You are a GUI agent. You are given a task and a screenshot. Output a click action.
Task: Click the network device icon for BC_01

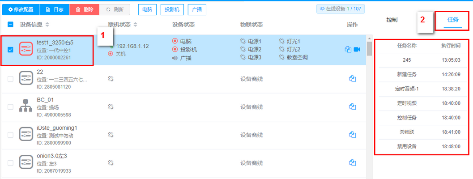click(x=26, y=107)
